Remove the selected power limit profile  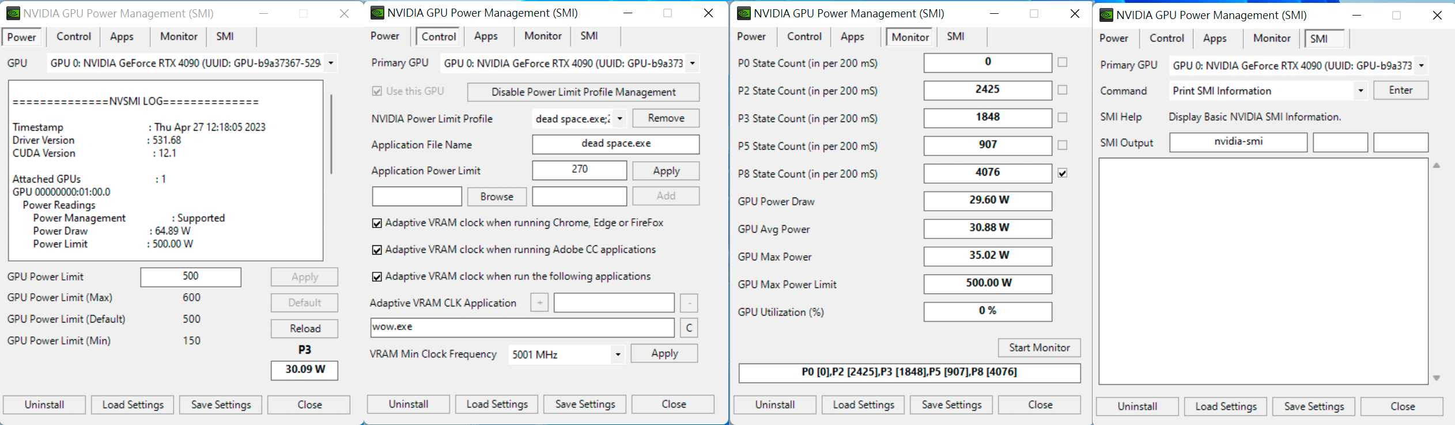(x=666, y=118)
